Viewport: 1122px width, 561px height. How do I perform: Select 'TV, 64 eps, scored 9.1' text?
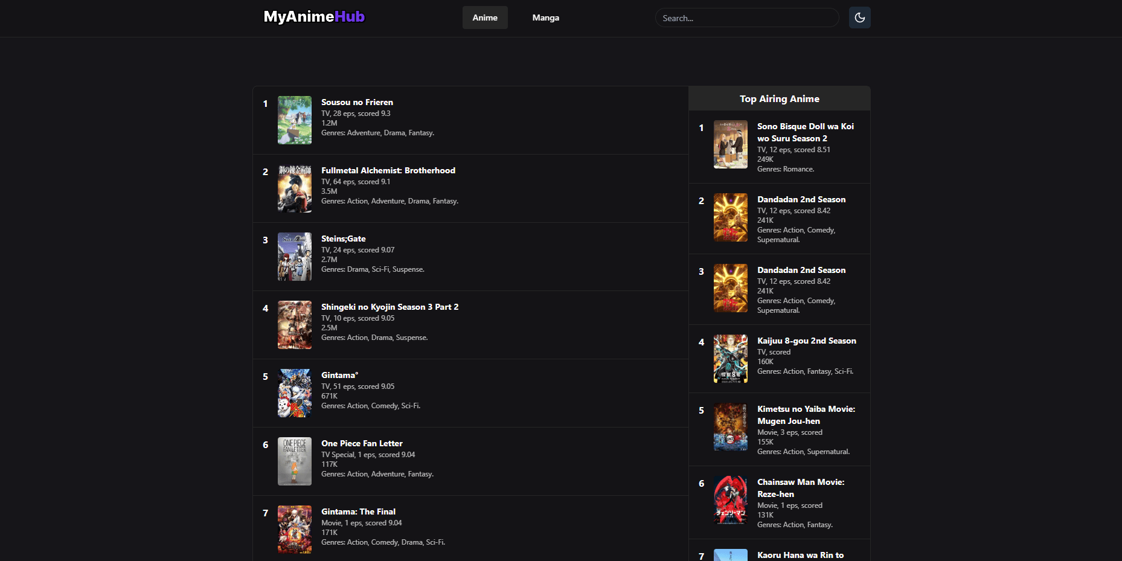point(356,182)
